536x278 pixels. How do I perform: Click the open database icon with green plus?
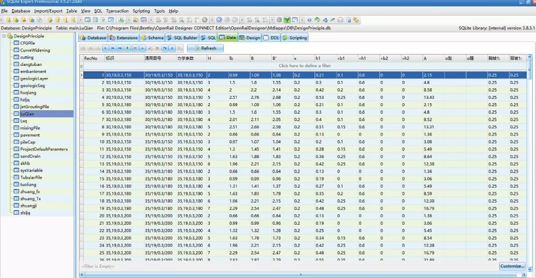15,20
